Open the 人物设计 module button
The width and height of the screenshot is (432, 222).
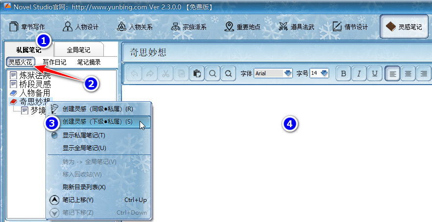81,27
